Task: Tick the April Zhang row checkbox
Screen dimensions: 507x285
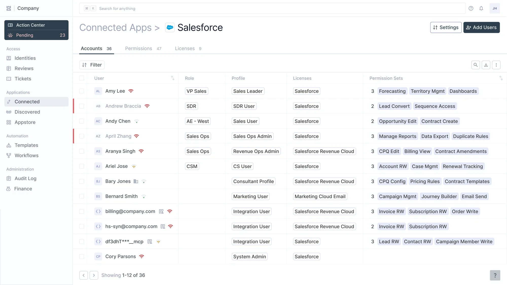Action: coord(82,136)
